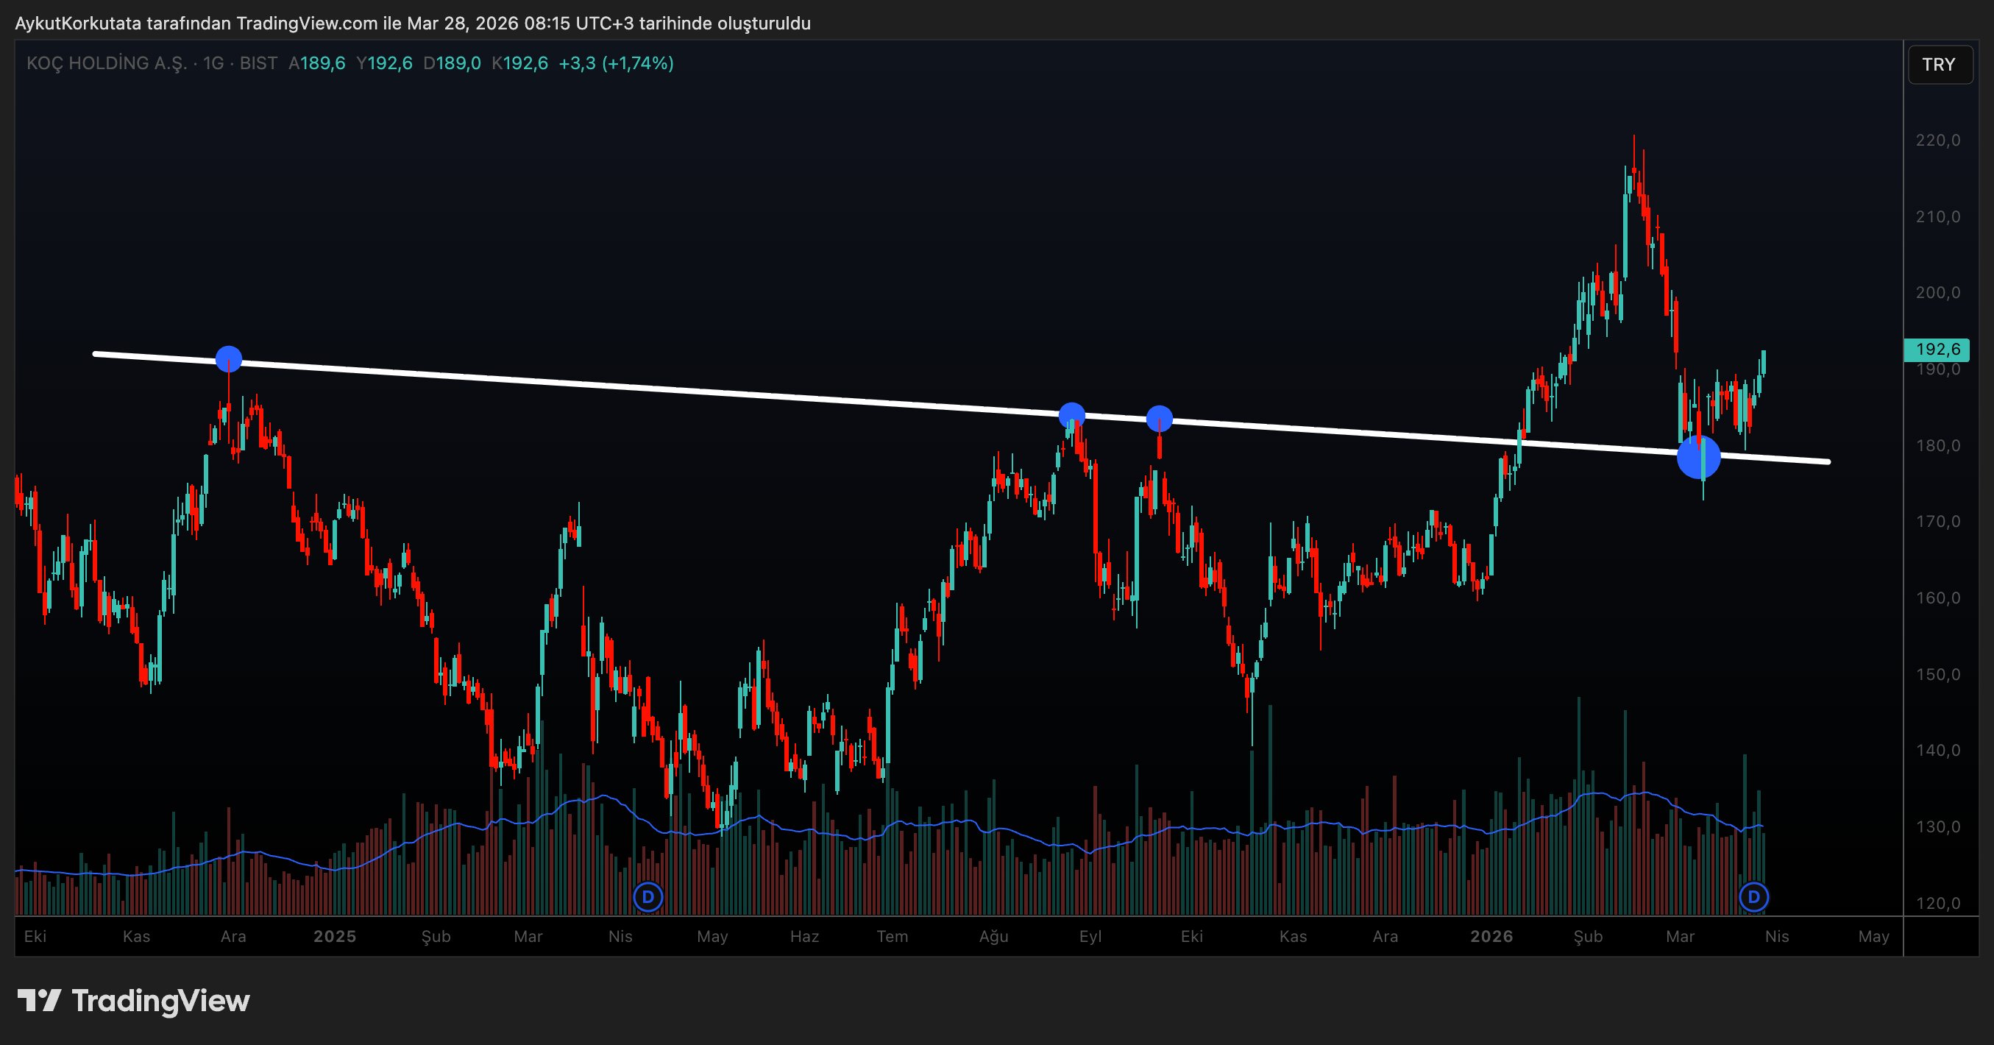Click the 2026 label on the time axis
The width and height of the screenshot is (1994, 1045).
tap(1491, 937)
